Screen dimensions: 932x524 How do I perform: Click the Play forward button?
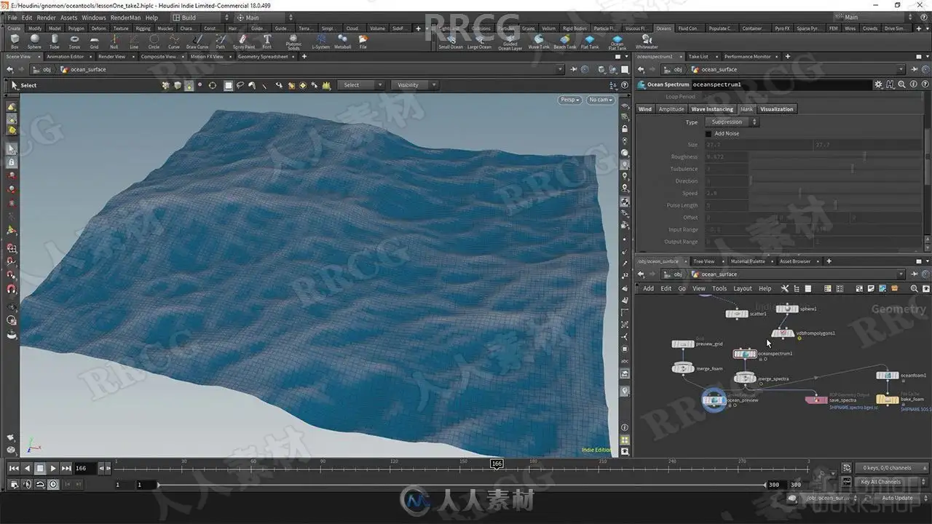click(x=53, y=469)
